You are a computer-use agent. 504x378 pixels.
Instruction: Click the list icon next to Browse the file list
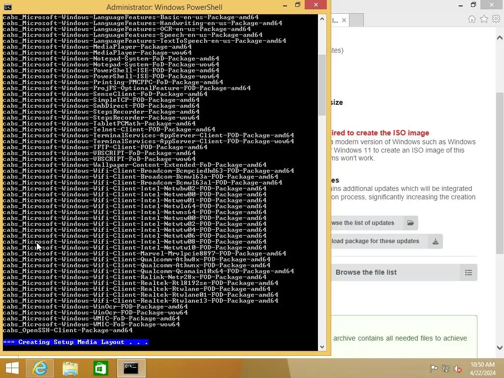click(x=469, y=273)
